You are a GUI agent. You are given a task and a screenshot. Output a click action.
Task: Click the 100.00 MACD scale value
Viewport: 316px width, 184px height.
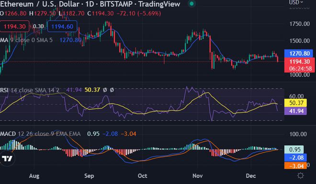298,134
